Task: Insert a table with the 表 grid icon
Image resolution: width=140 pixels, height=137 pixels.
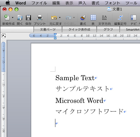Action: (x=93, y=18)
